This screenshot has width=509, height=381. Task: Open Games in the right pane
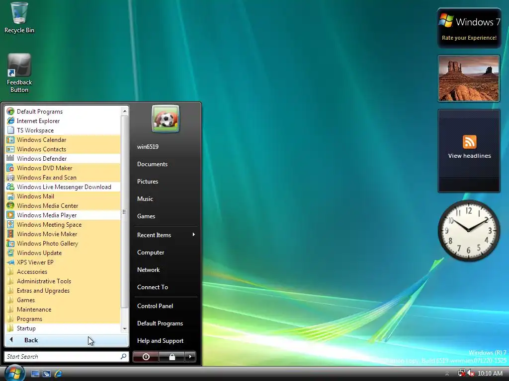point(166,216)
